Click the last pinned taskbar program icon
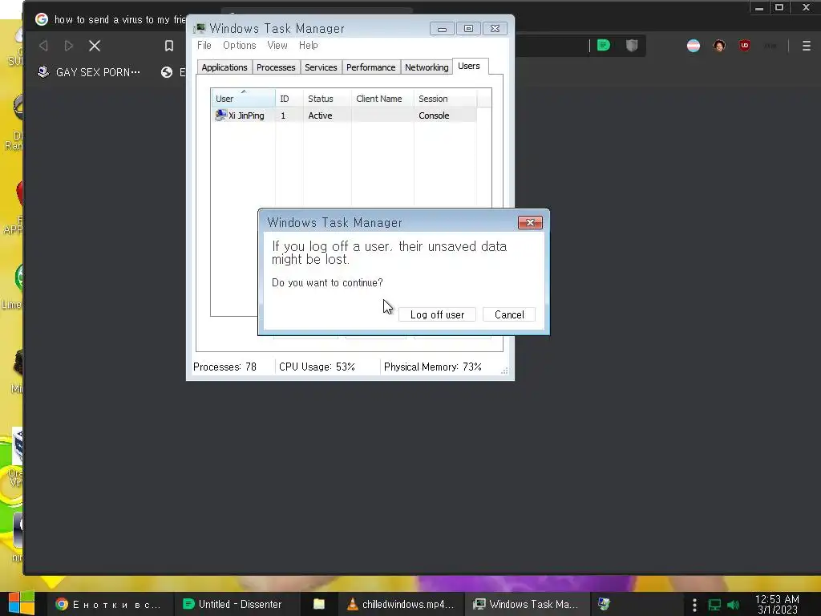The image size is (821, 616). [x=605, y=605]
